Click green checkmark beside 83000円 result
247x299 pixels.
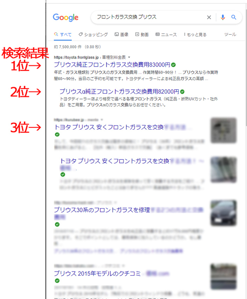pyautogui.click(x=173, y=65)
